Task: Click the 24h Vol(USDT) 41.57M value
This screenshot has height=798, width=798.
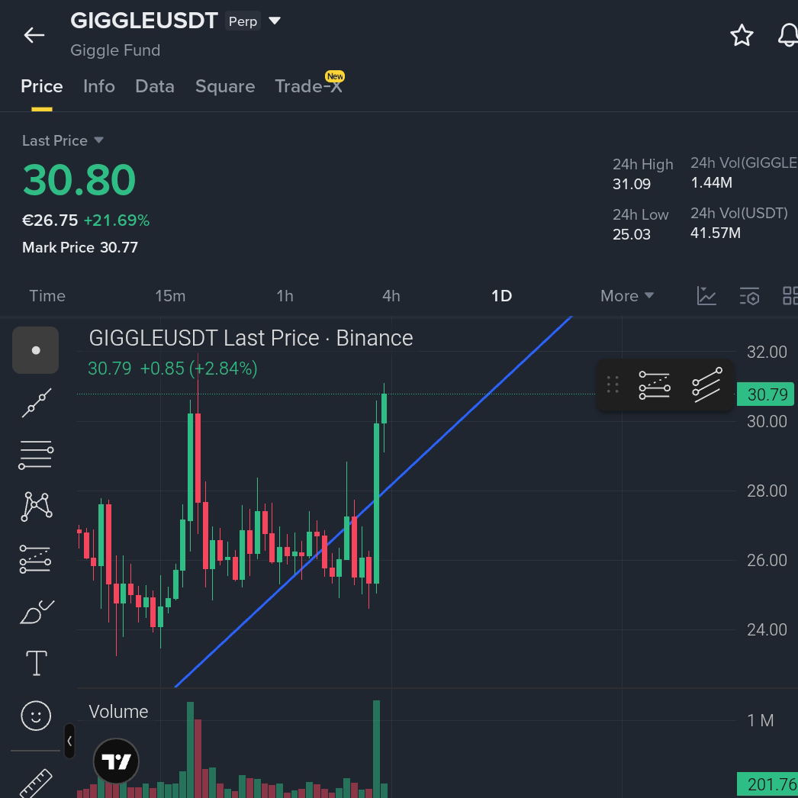Action: [716, 233]
